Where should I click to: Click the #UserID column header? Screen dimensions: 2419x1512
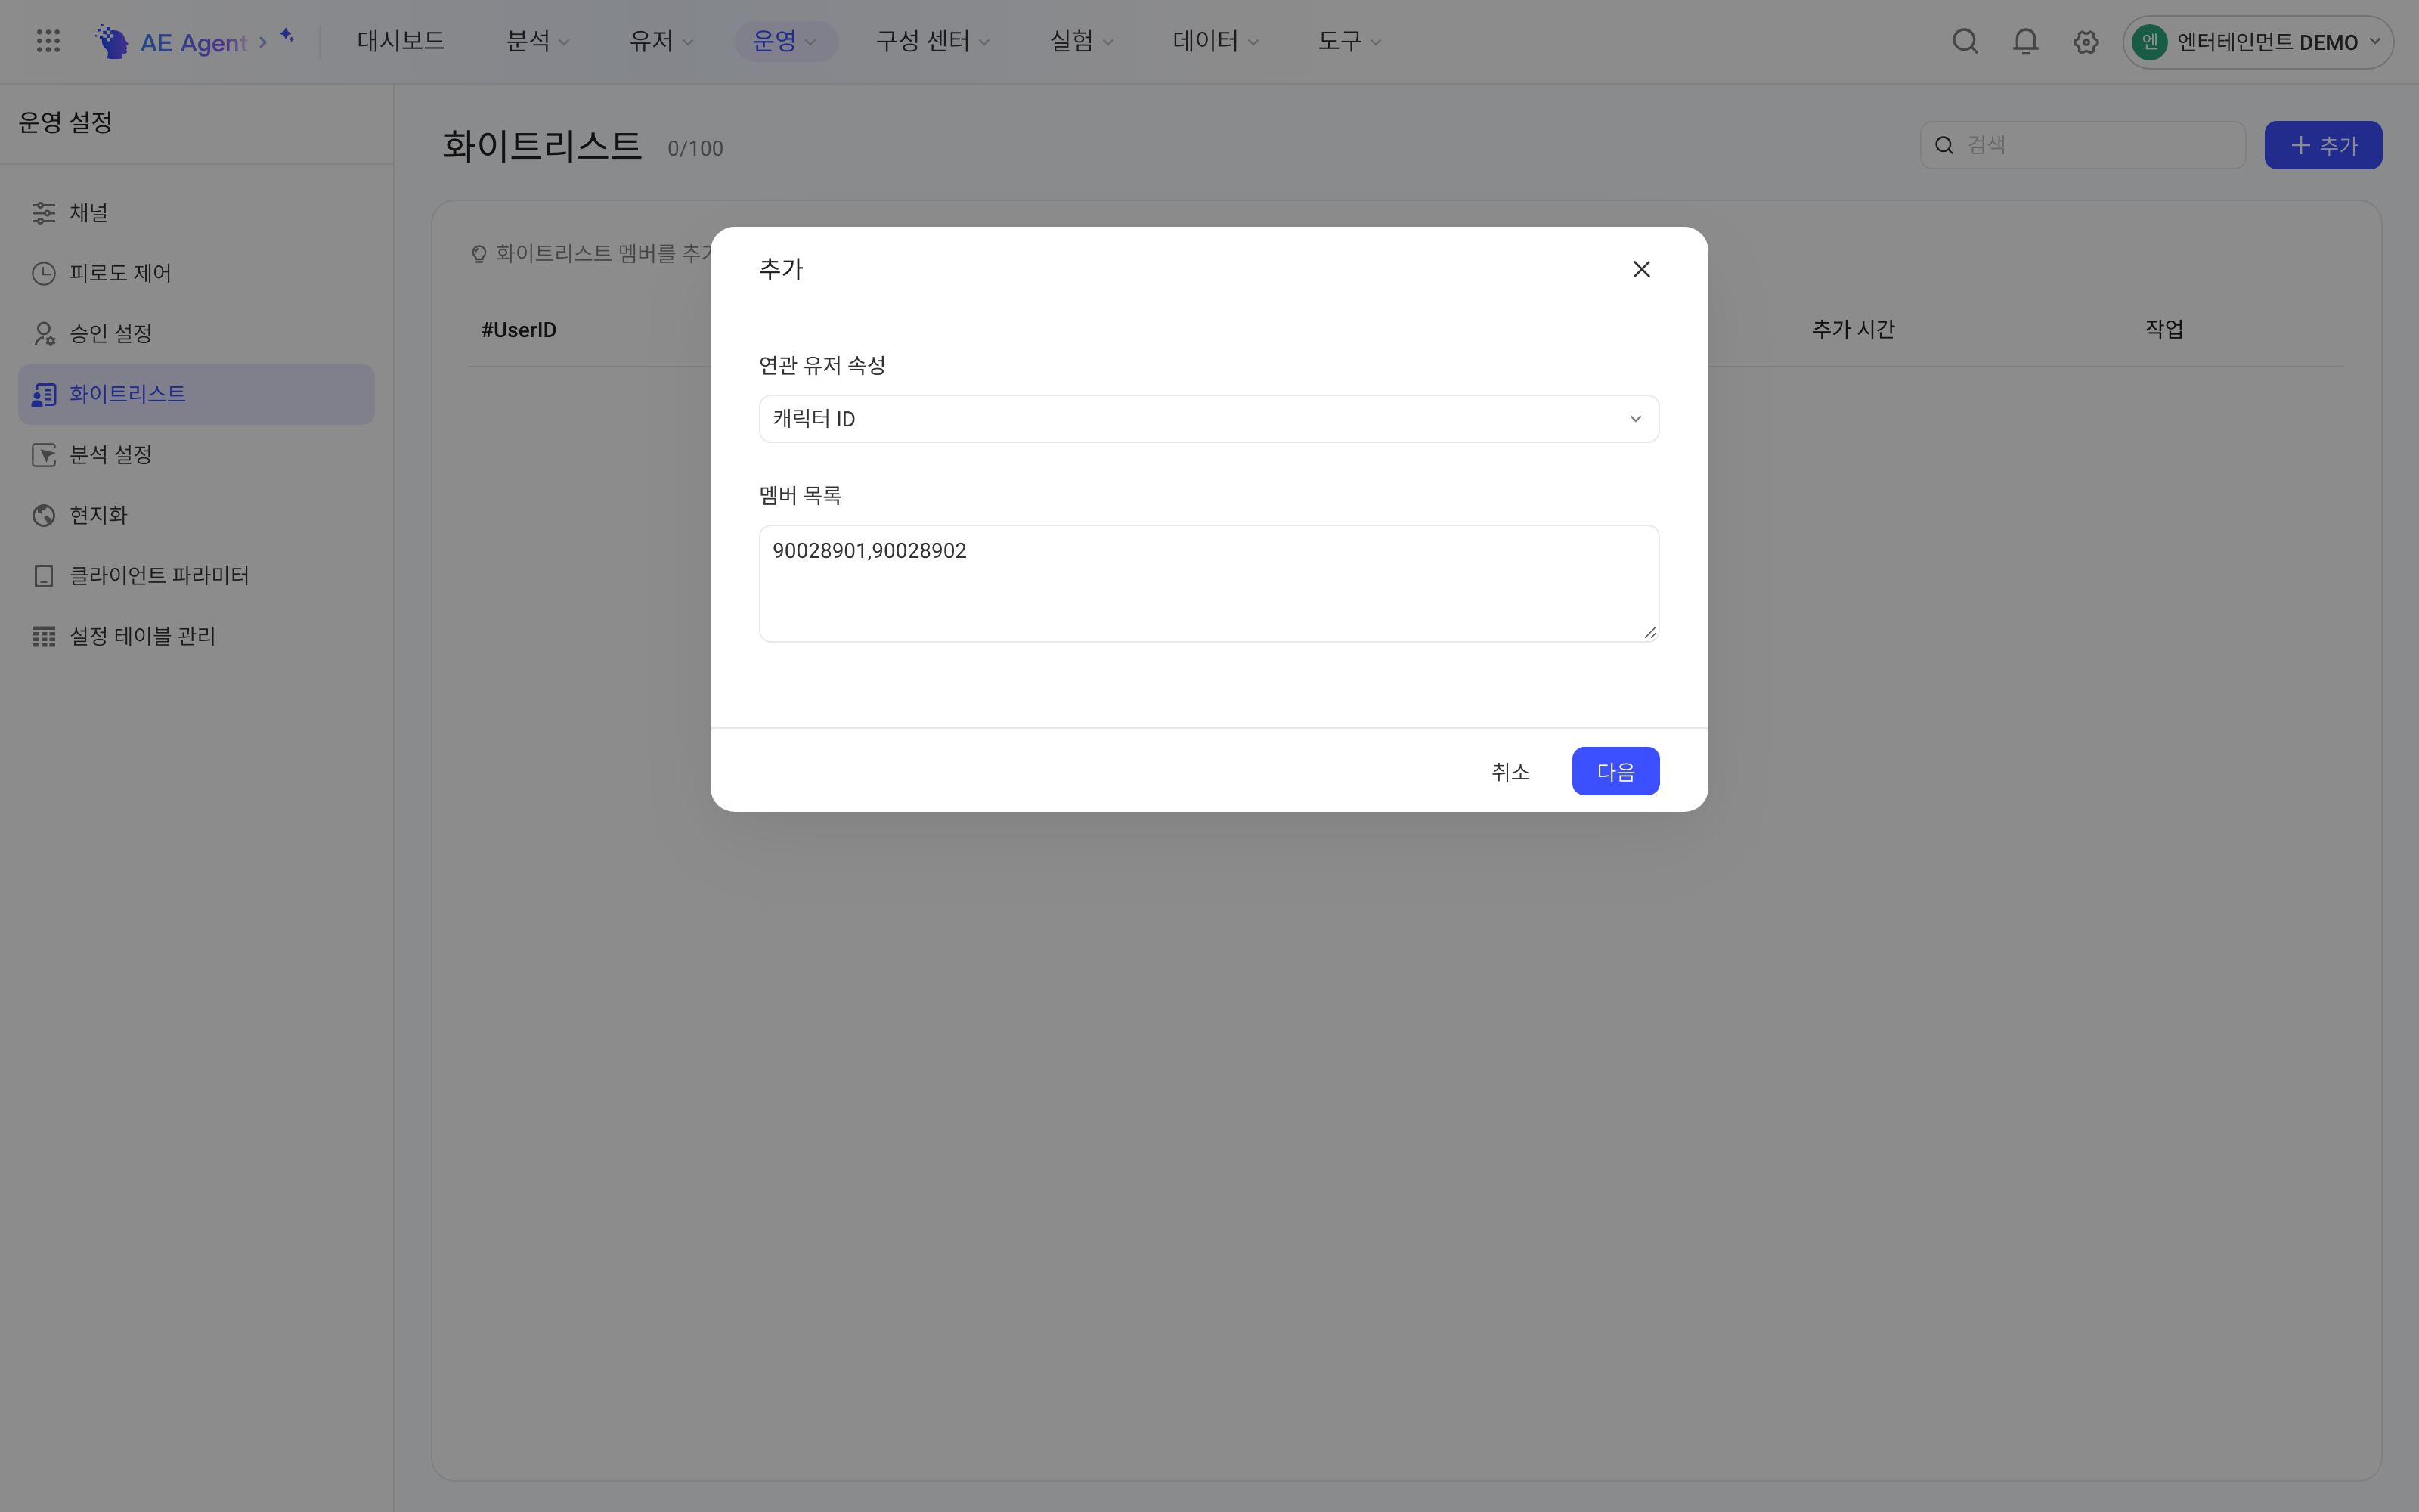click(519, 330)
